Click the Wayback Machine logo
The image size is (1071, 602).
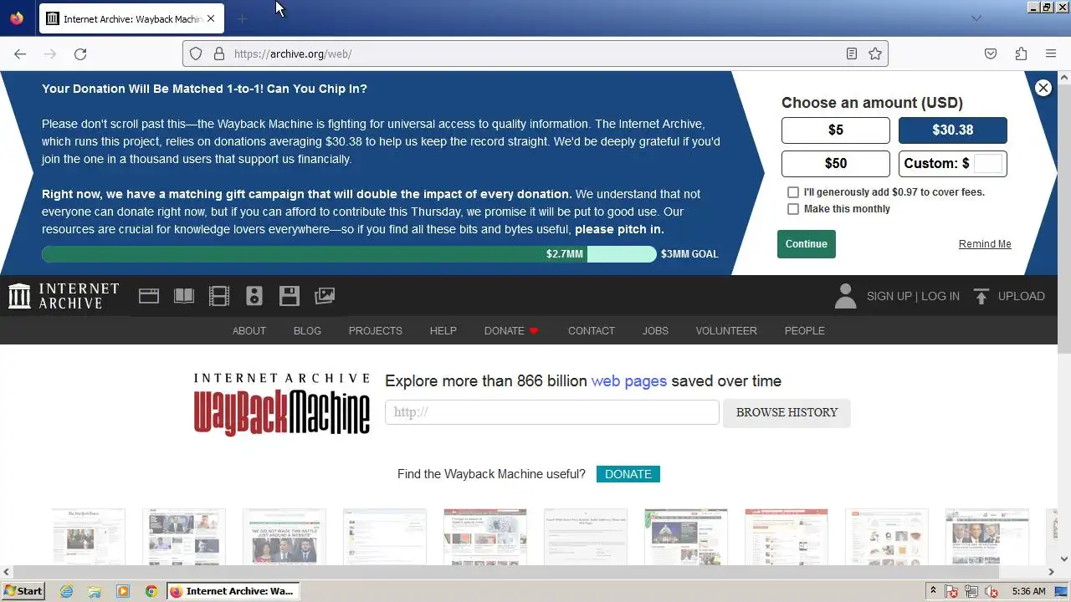tap(282, 405)
